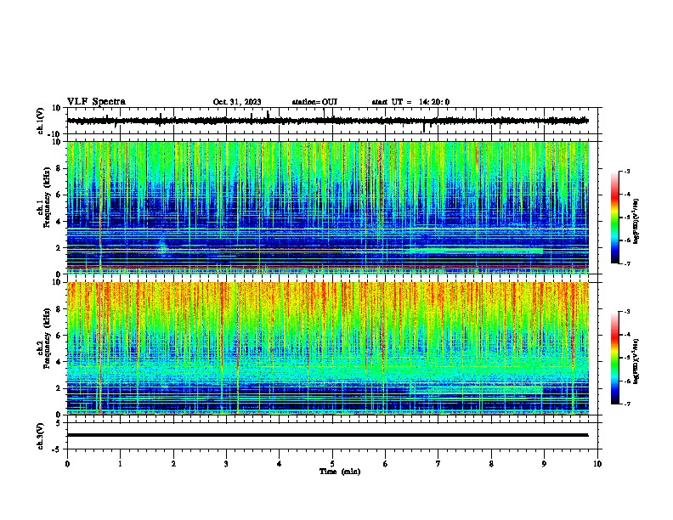Click time tick label "10" on bottom axis

coord(597,464)
